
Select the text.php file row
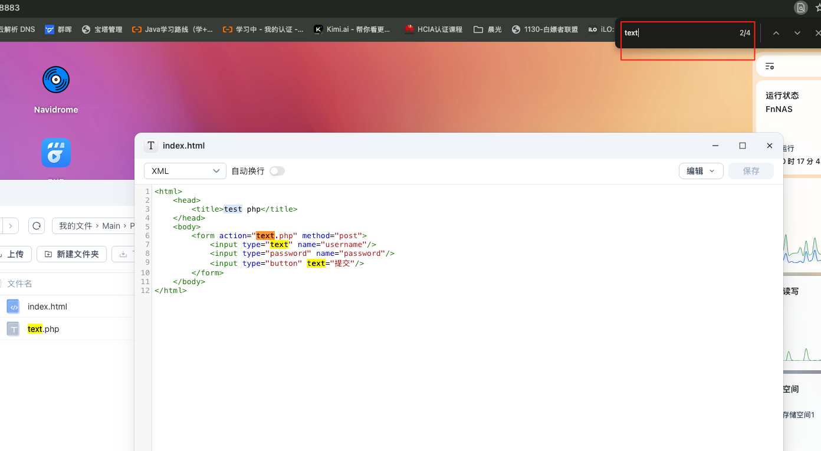coord(67,329)
